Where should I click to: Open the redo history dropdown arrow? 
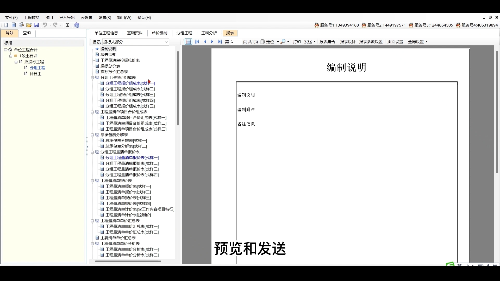[60, 25]
